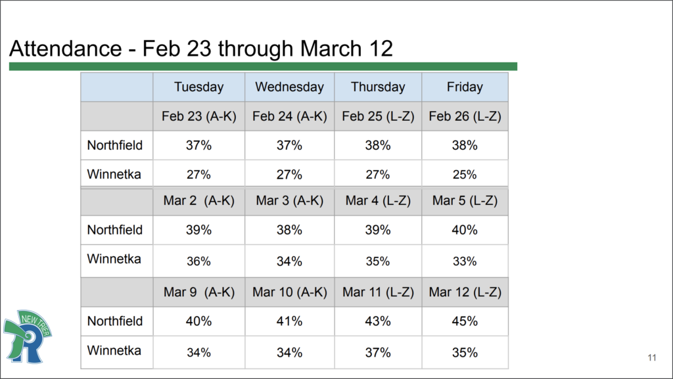
Task: Click the 45% Northfield attendance cell
Action: [x=465, y=322]
